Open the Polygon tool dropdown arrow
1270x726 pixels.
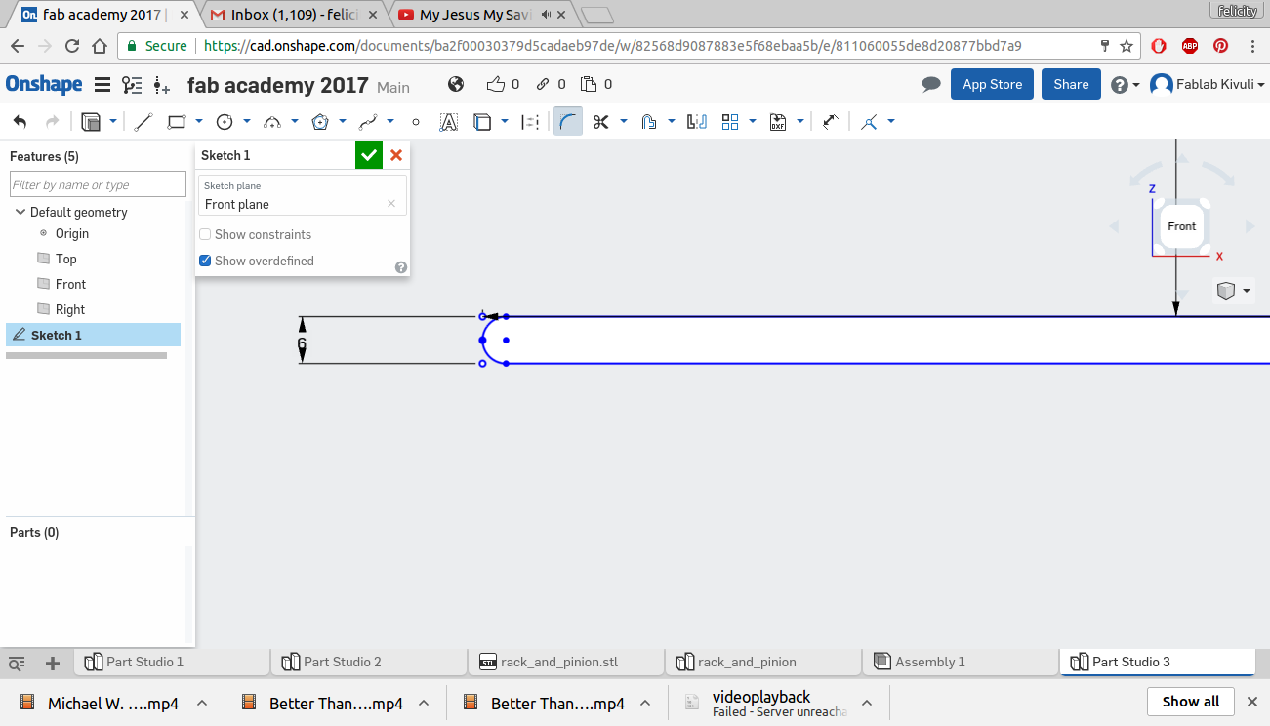click(x=343, y=122)
